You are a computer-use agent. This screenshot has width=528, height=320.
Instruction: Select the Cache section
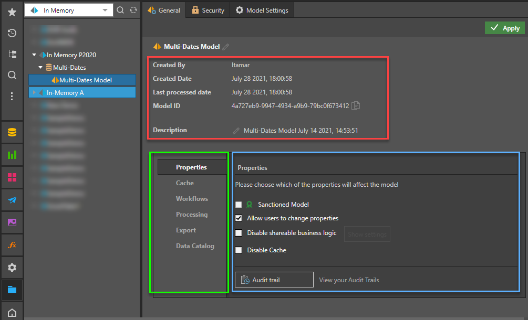185,183
